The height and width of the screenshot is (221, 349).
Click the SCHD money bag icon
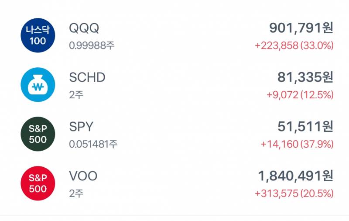(x=38, y=85)
